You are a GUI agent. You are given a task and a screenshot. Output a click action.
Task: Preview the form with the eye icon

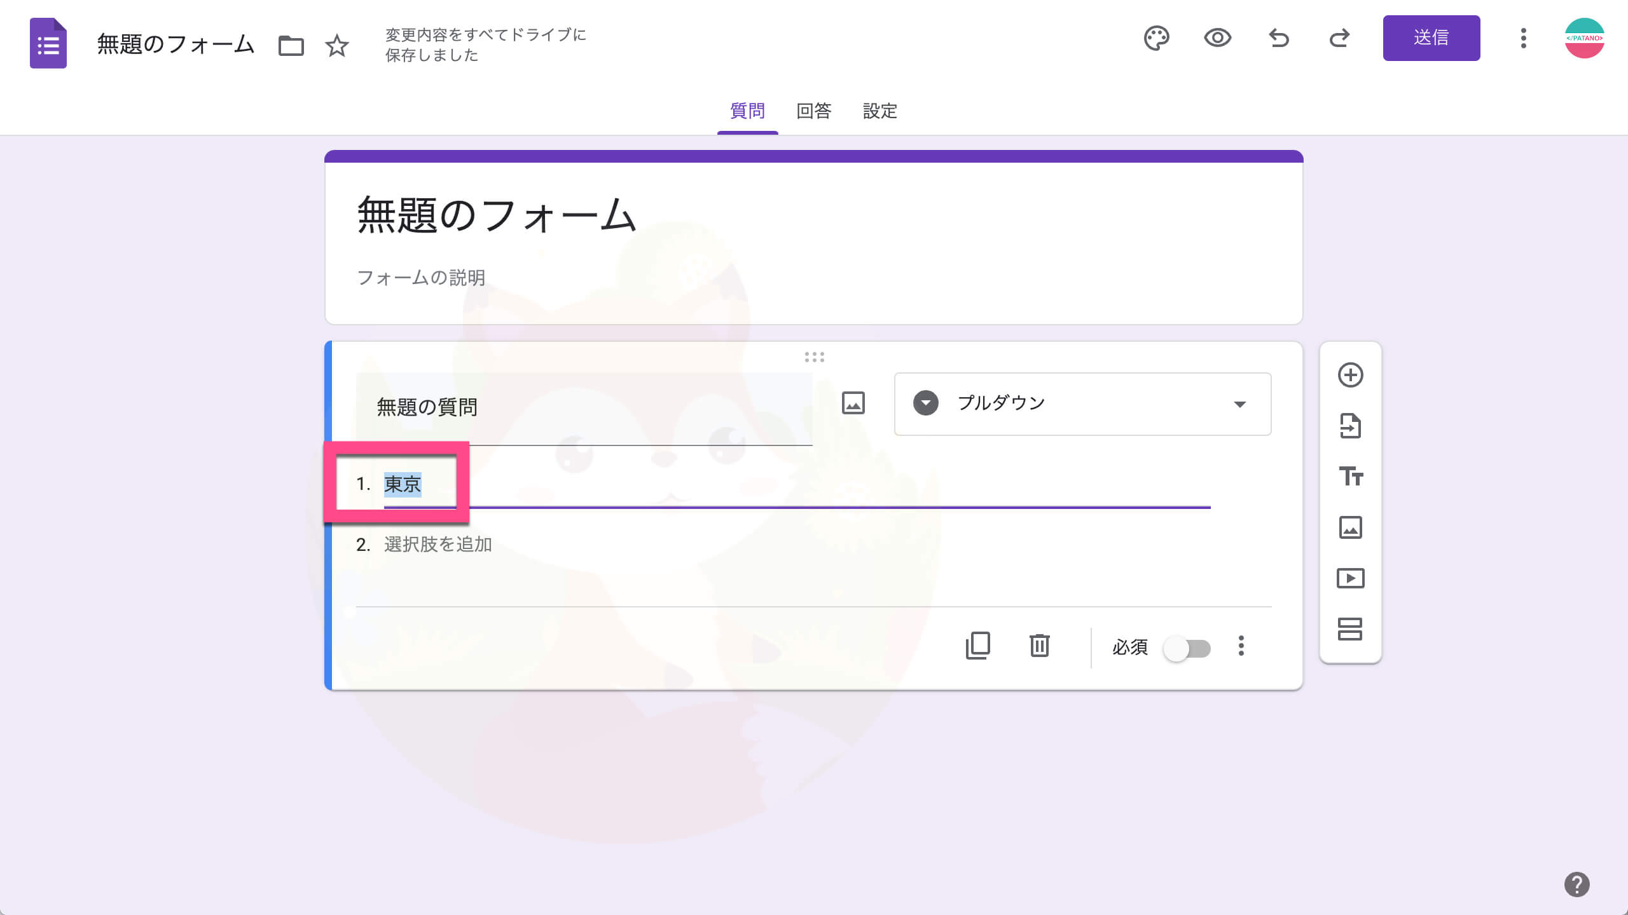1218,38
